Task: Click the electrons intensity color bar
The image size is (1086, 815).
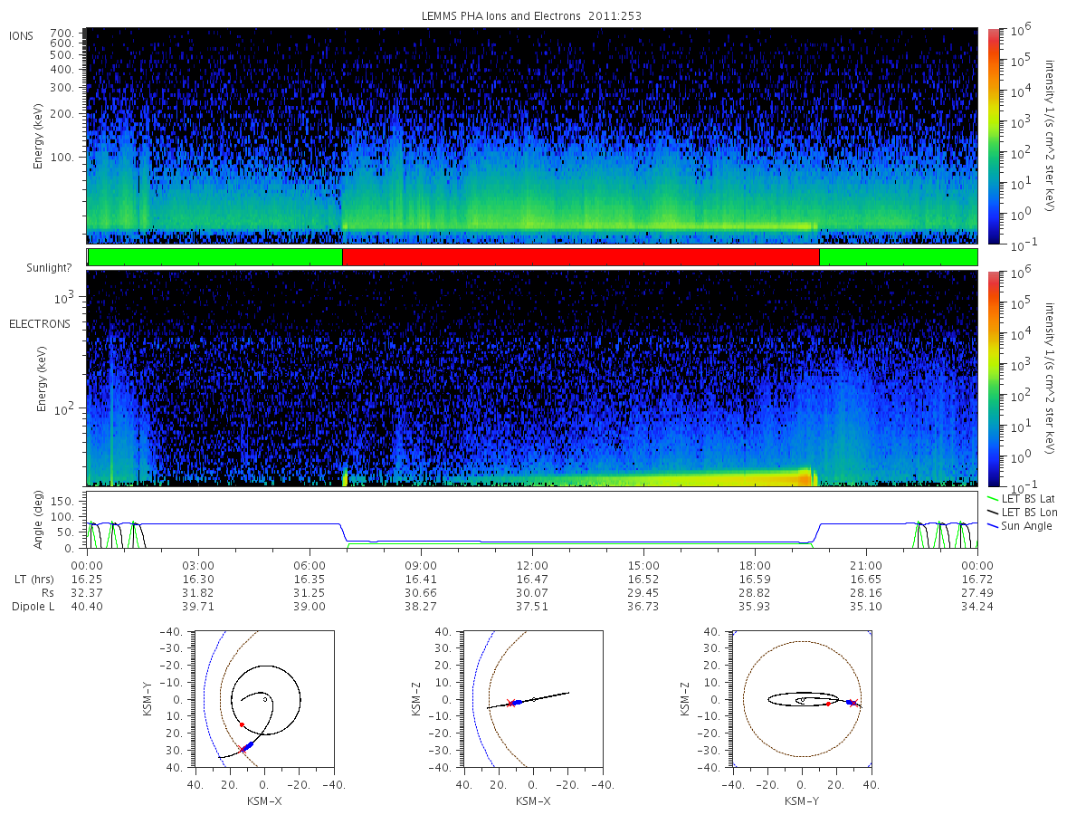Action: pyautogui.click(x=994, y=379)
